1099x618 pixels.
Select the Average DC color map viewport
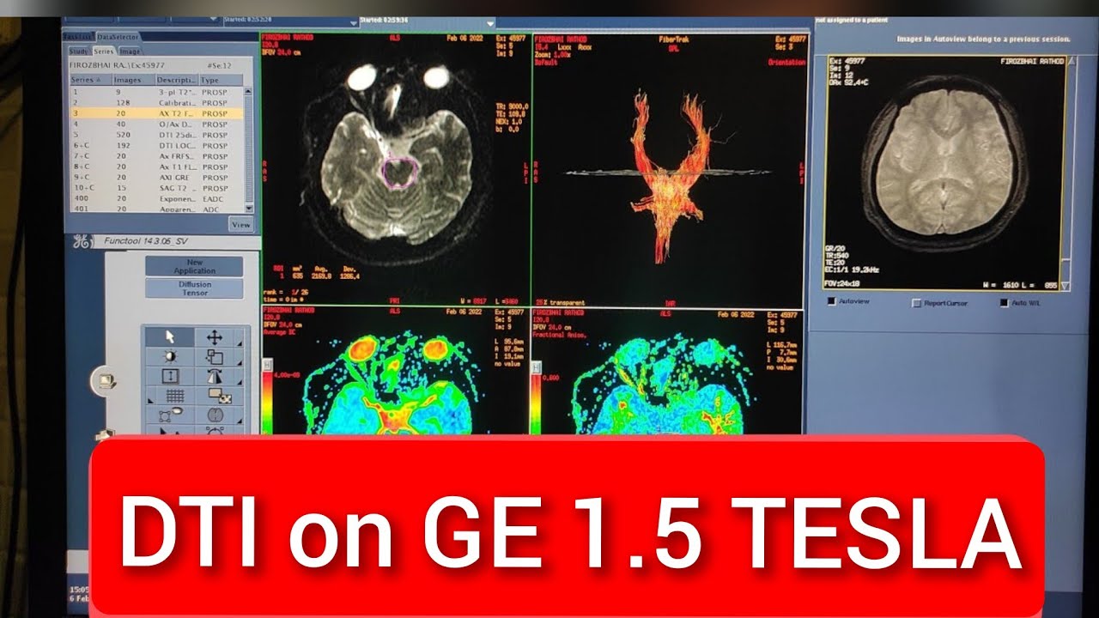click(396, 372)
